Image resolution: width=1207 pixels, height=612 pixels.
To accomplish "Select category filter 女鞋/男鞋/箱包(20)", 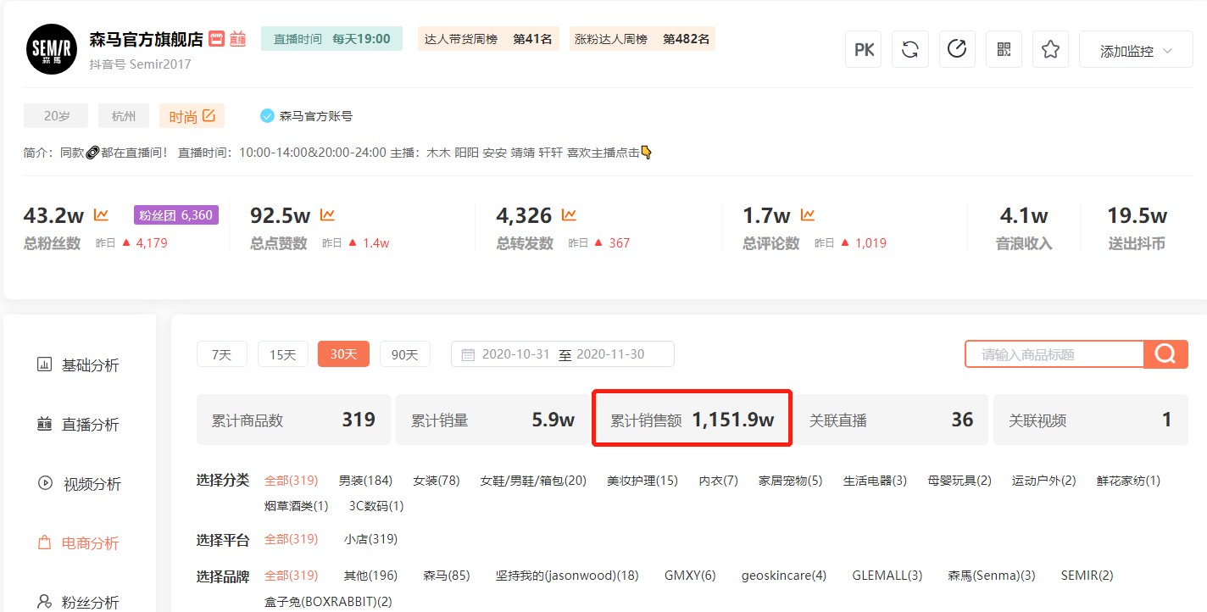I will pos(533,481).
